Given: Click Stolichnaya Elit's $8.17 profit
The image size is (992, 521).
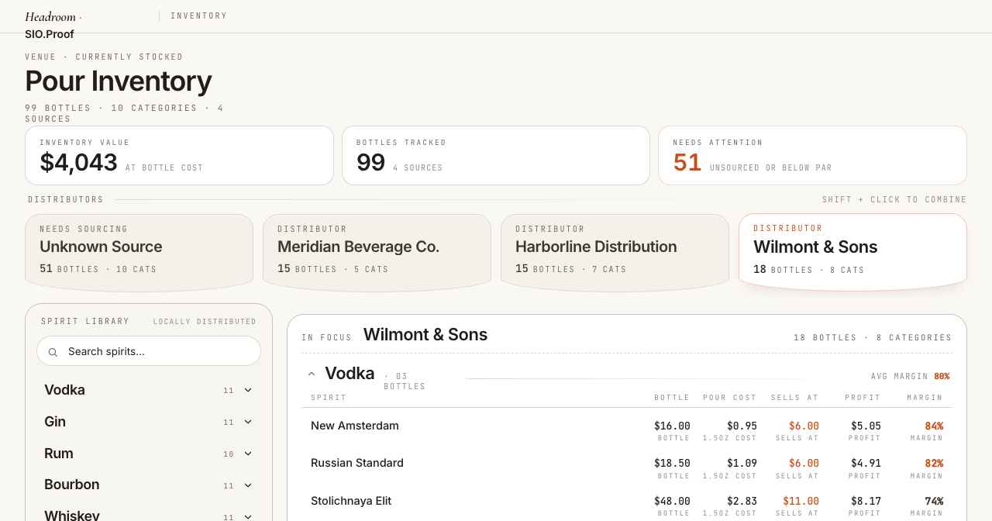Looking at the screenshot, I should (866, 501).
